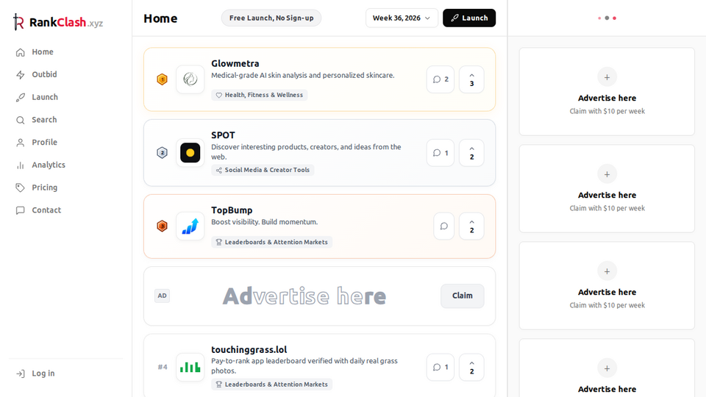Upvote touchinggrass.lol
This screenshot has height=397, width=706.
pos(471,368)
